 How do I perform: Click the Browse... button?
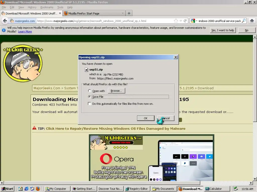[x=116, y=91]
